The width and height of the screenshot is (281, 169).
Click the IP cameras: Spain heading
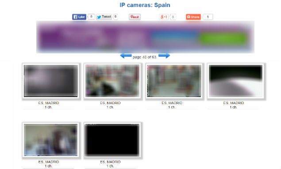(145, 5)
